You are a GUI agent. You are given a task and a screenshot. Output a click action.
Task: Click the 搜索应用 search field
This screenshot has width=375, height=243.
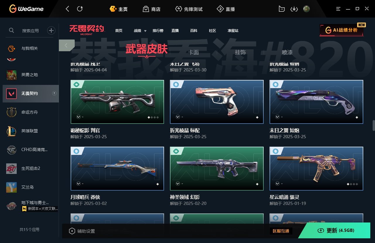pos(30,30)
